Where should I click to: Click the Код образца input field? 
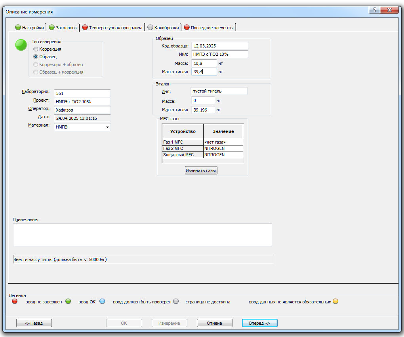(x=219, y=46)
